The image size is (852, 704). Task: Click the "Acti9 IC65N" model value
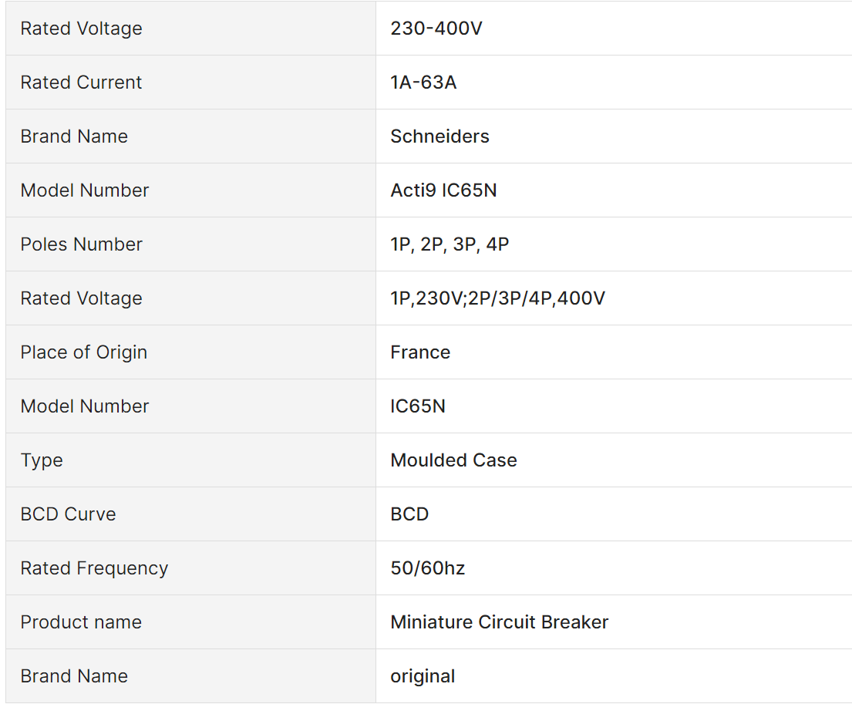click(x=443, y=190)
